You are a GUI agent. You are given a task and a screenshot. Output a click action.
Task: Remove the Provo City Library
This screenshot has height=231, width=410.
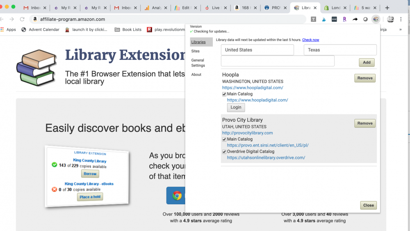(365, 123)
